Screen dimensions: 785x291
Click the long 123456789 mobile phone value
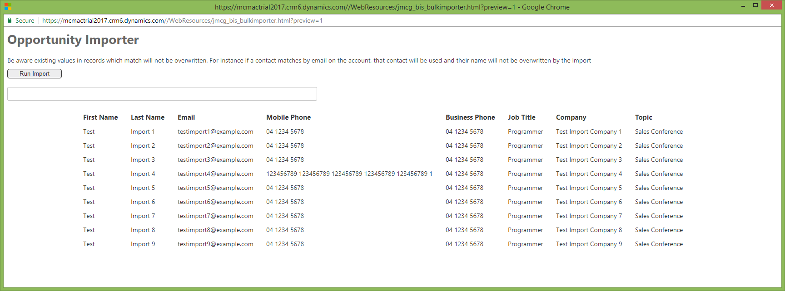pos(349,174)
